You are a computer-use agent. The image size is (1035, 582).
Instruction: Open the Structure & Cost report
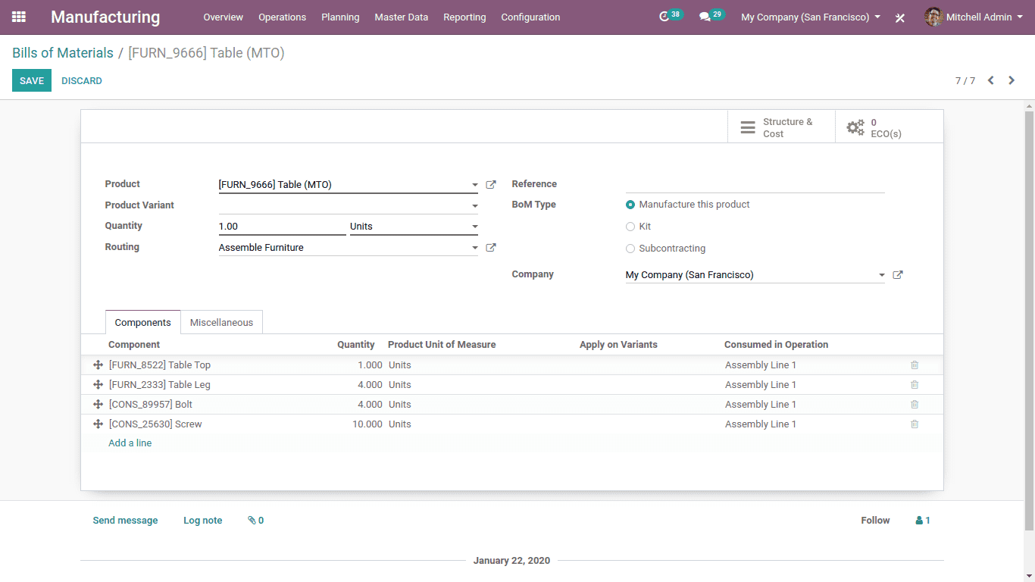coord(781,127)
